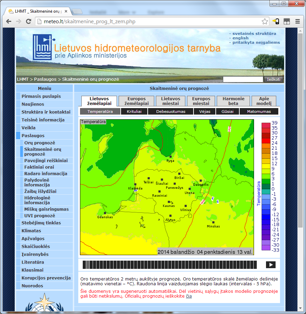The height and width of the screenshot is (314, 306).
Task: Open the Chrome hamburger menu
Action: pos(297,22)
